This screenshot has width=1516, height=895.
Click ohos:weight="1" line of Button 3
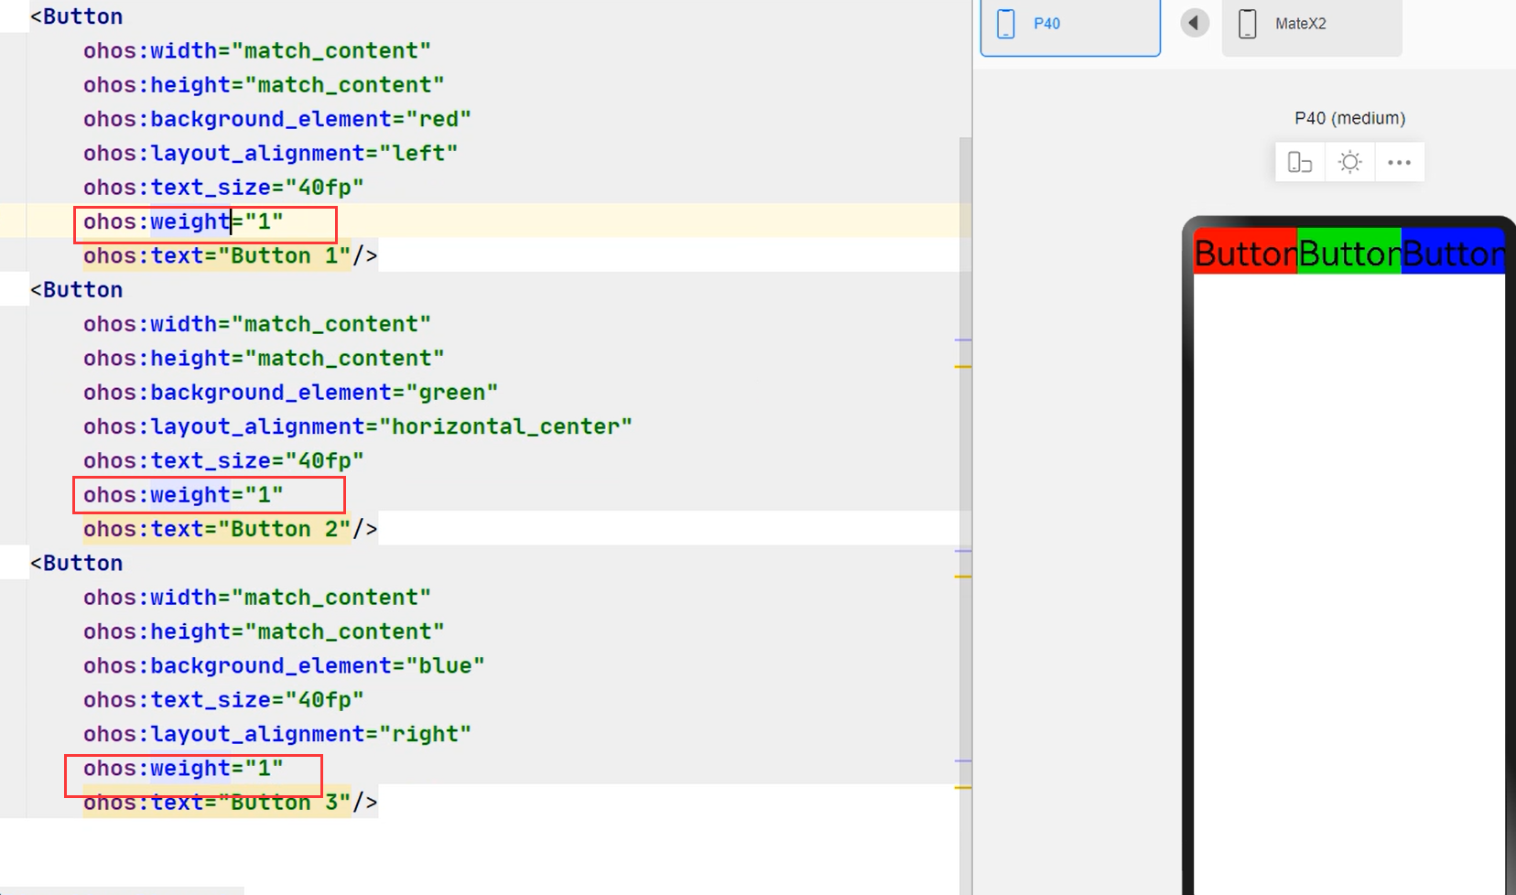coord(183,768)
